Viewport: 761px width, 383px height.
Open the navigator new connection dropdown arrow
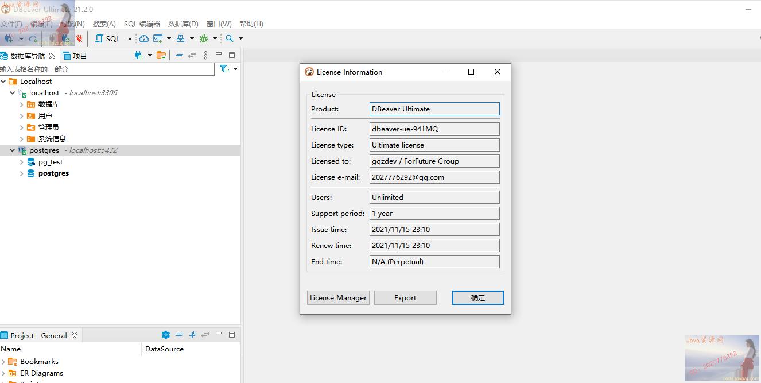click(x=150, y=55)
